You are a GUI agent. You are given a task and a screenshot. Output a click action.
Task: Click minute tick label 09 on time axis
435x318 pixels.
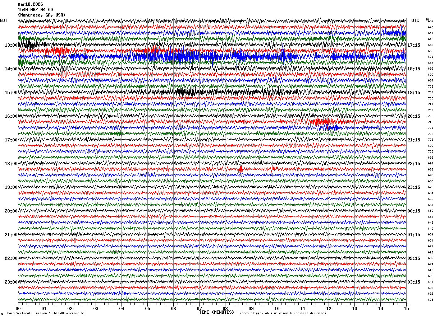click(x=251, y=308)
